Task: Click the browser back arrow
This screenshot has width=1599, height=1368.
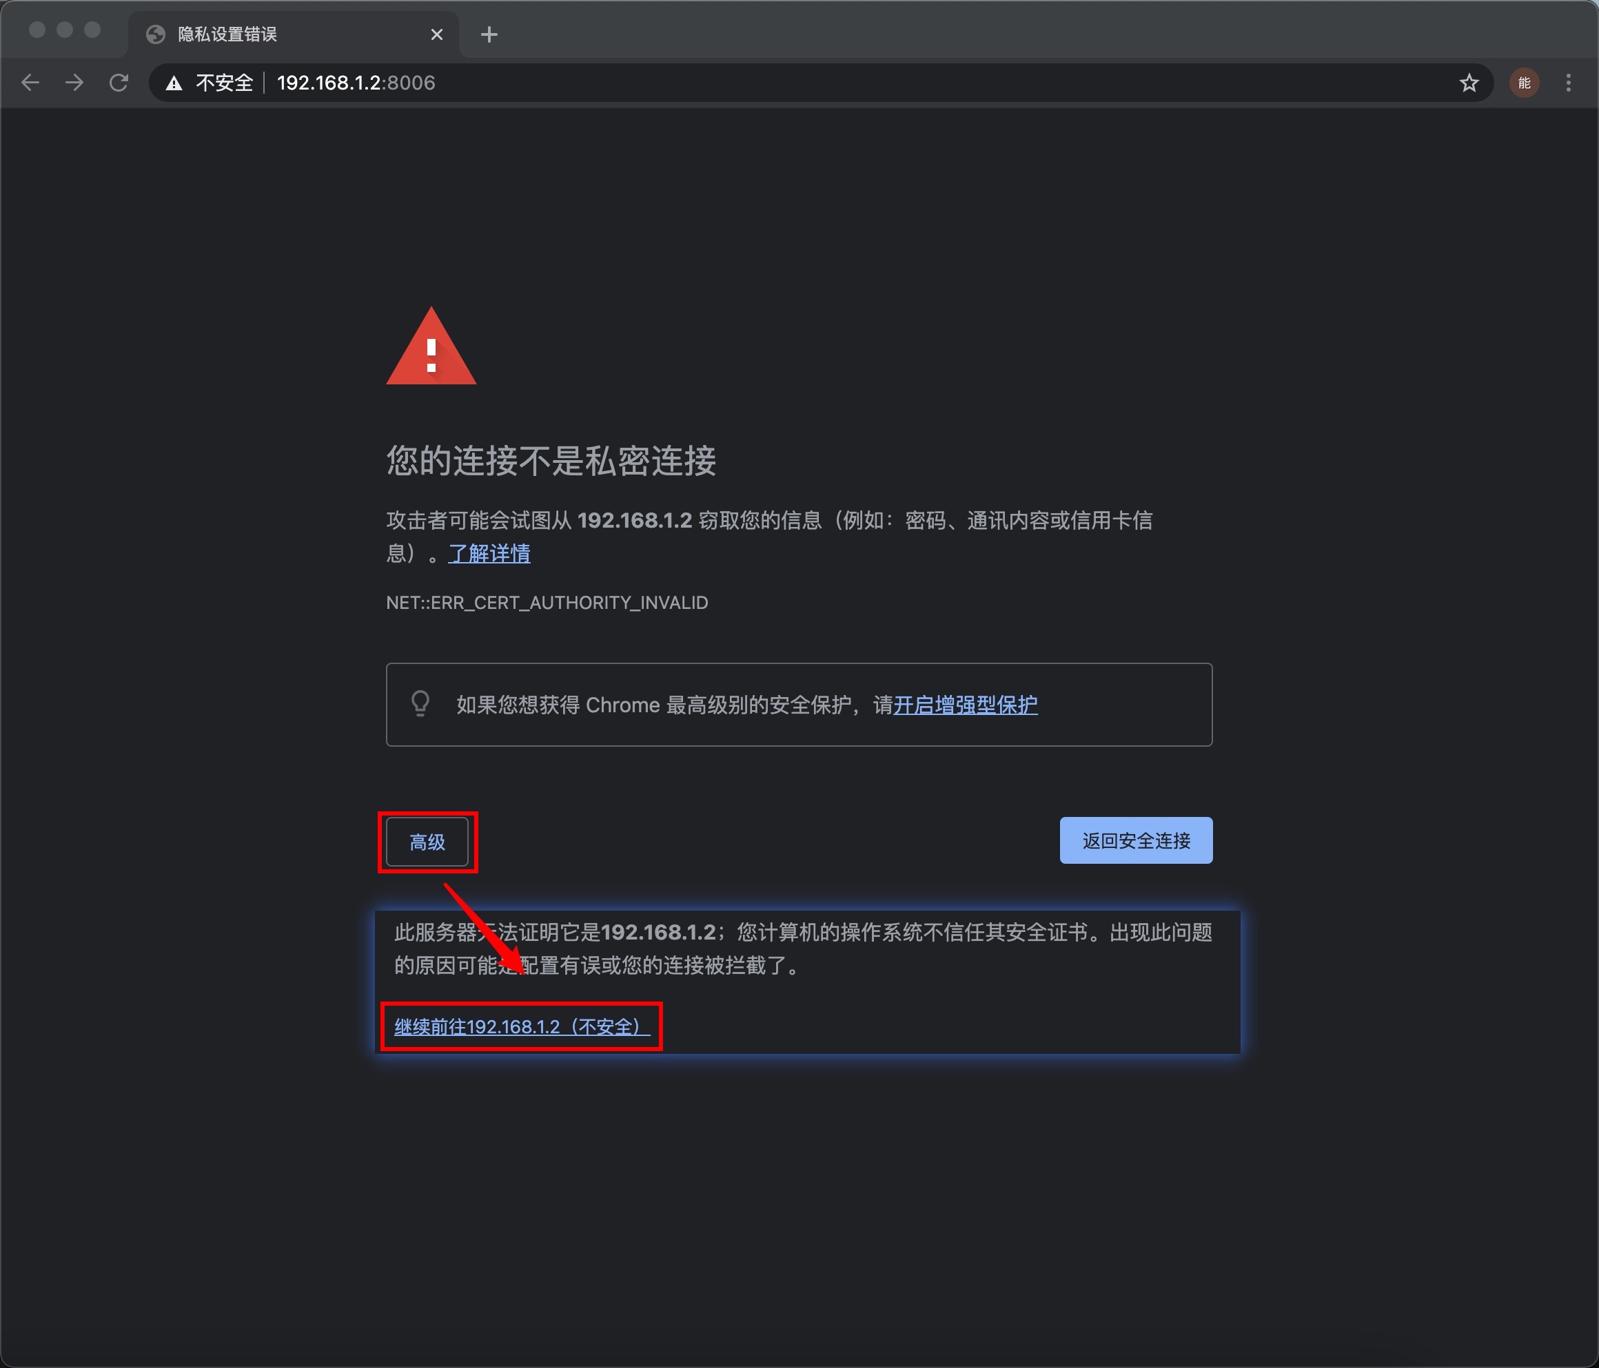Action: tap(30, 83)
